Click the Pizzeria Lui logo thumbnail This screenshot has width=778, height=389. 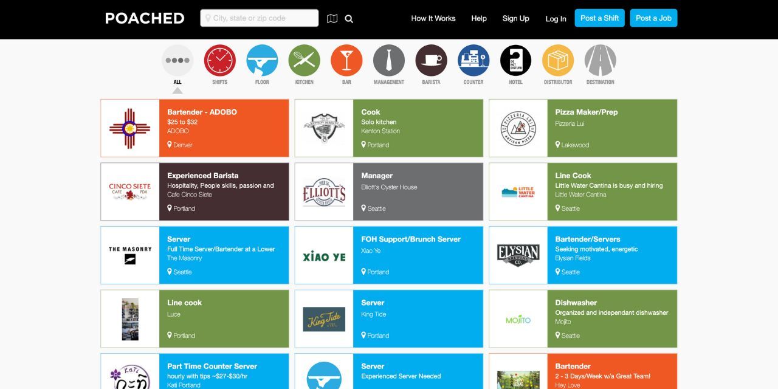tap(518, 128)
